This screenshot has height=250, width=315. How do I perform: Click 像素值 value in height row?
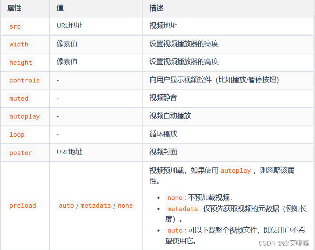coord(67,62)
